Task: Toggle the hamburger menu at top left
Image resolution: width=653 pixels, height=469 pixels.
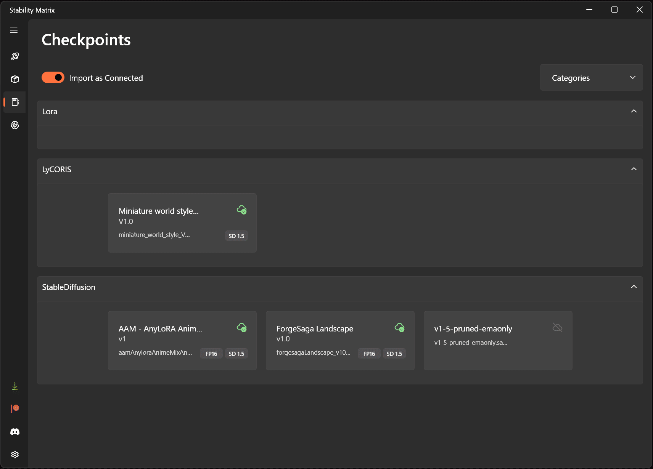Action: (x=14, y=30)
